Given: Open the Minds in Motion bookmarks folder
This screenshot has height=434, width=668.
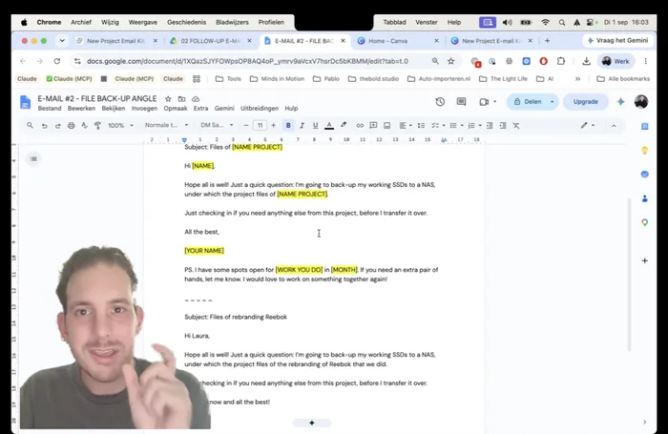Looking at the screenshot, I should coord(277,79).
